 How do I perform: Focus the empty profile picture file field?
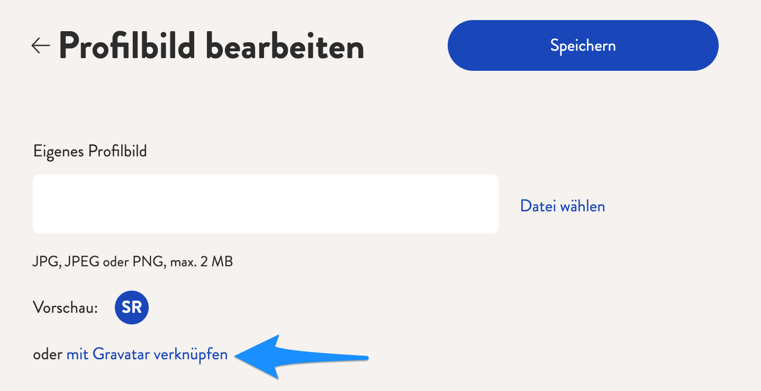coord(266,204)
